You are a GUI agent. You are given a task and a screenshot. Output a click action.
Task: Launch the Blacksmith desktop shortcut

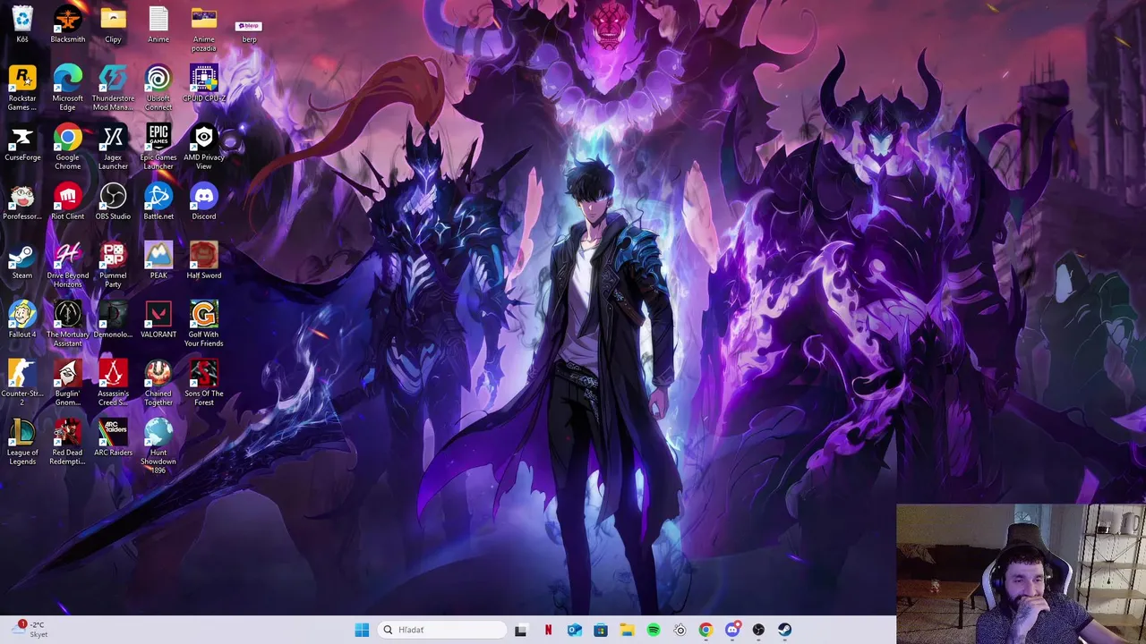tap(67, 24)
